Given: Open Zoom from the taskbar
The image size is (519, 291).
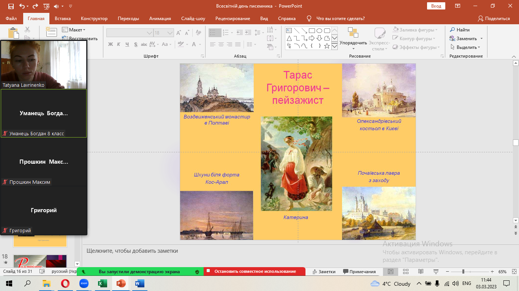Looking at the screenshot, I should coord(84,283).
